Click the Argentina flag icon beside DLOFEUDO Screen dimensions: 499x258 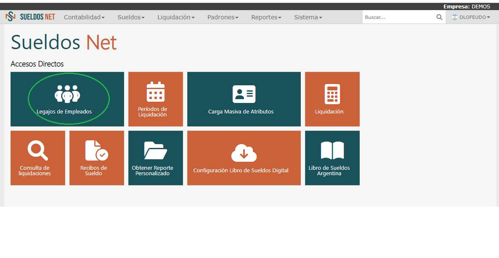tap(455, 17)
